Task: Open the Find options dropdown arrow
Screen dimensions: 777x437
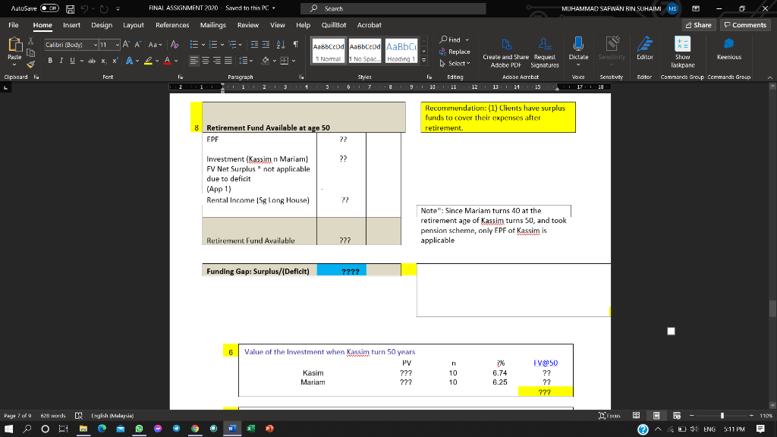Action: (468, 39)
